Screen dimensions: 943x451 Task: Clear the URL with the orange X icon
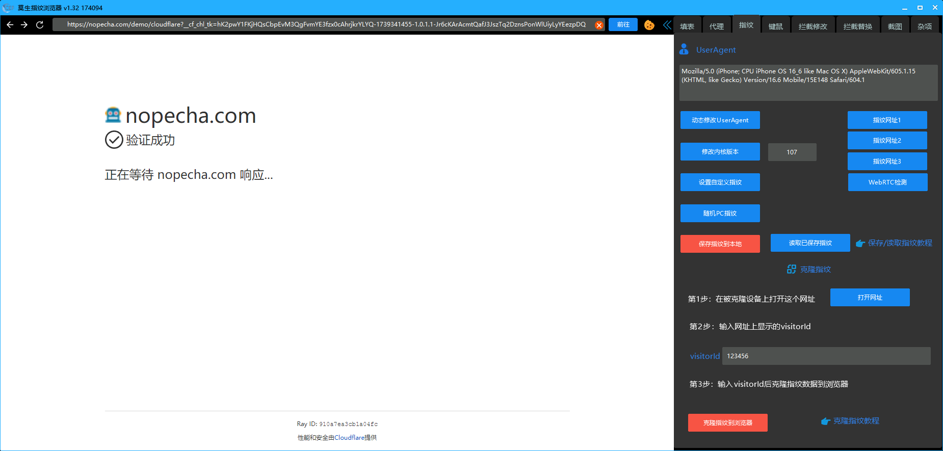click(x=599, y=25)
